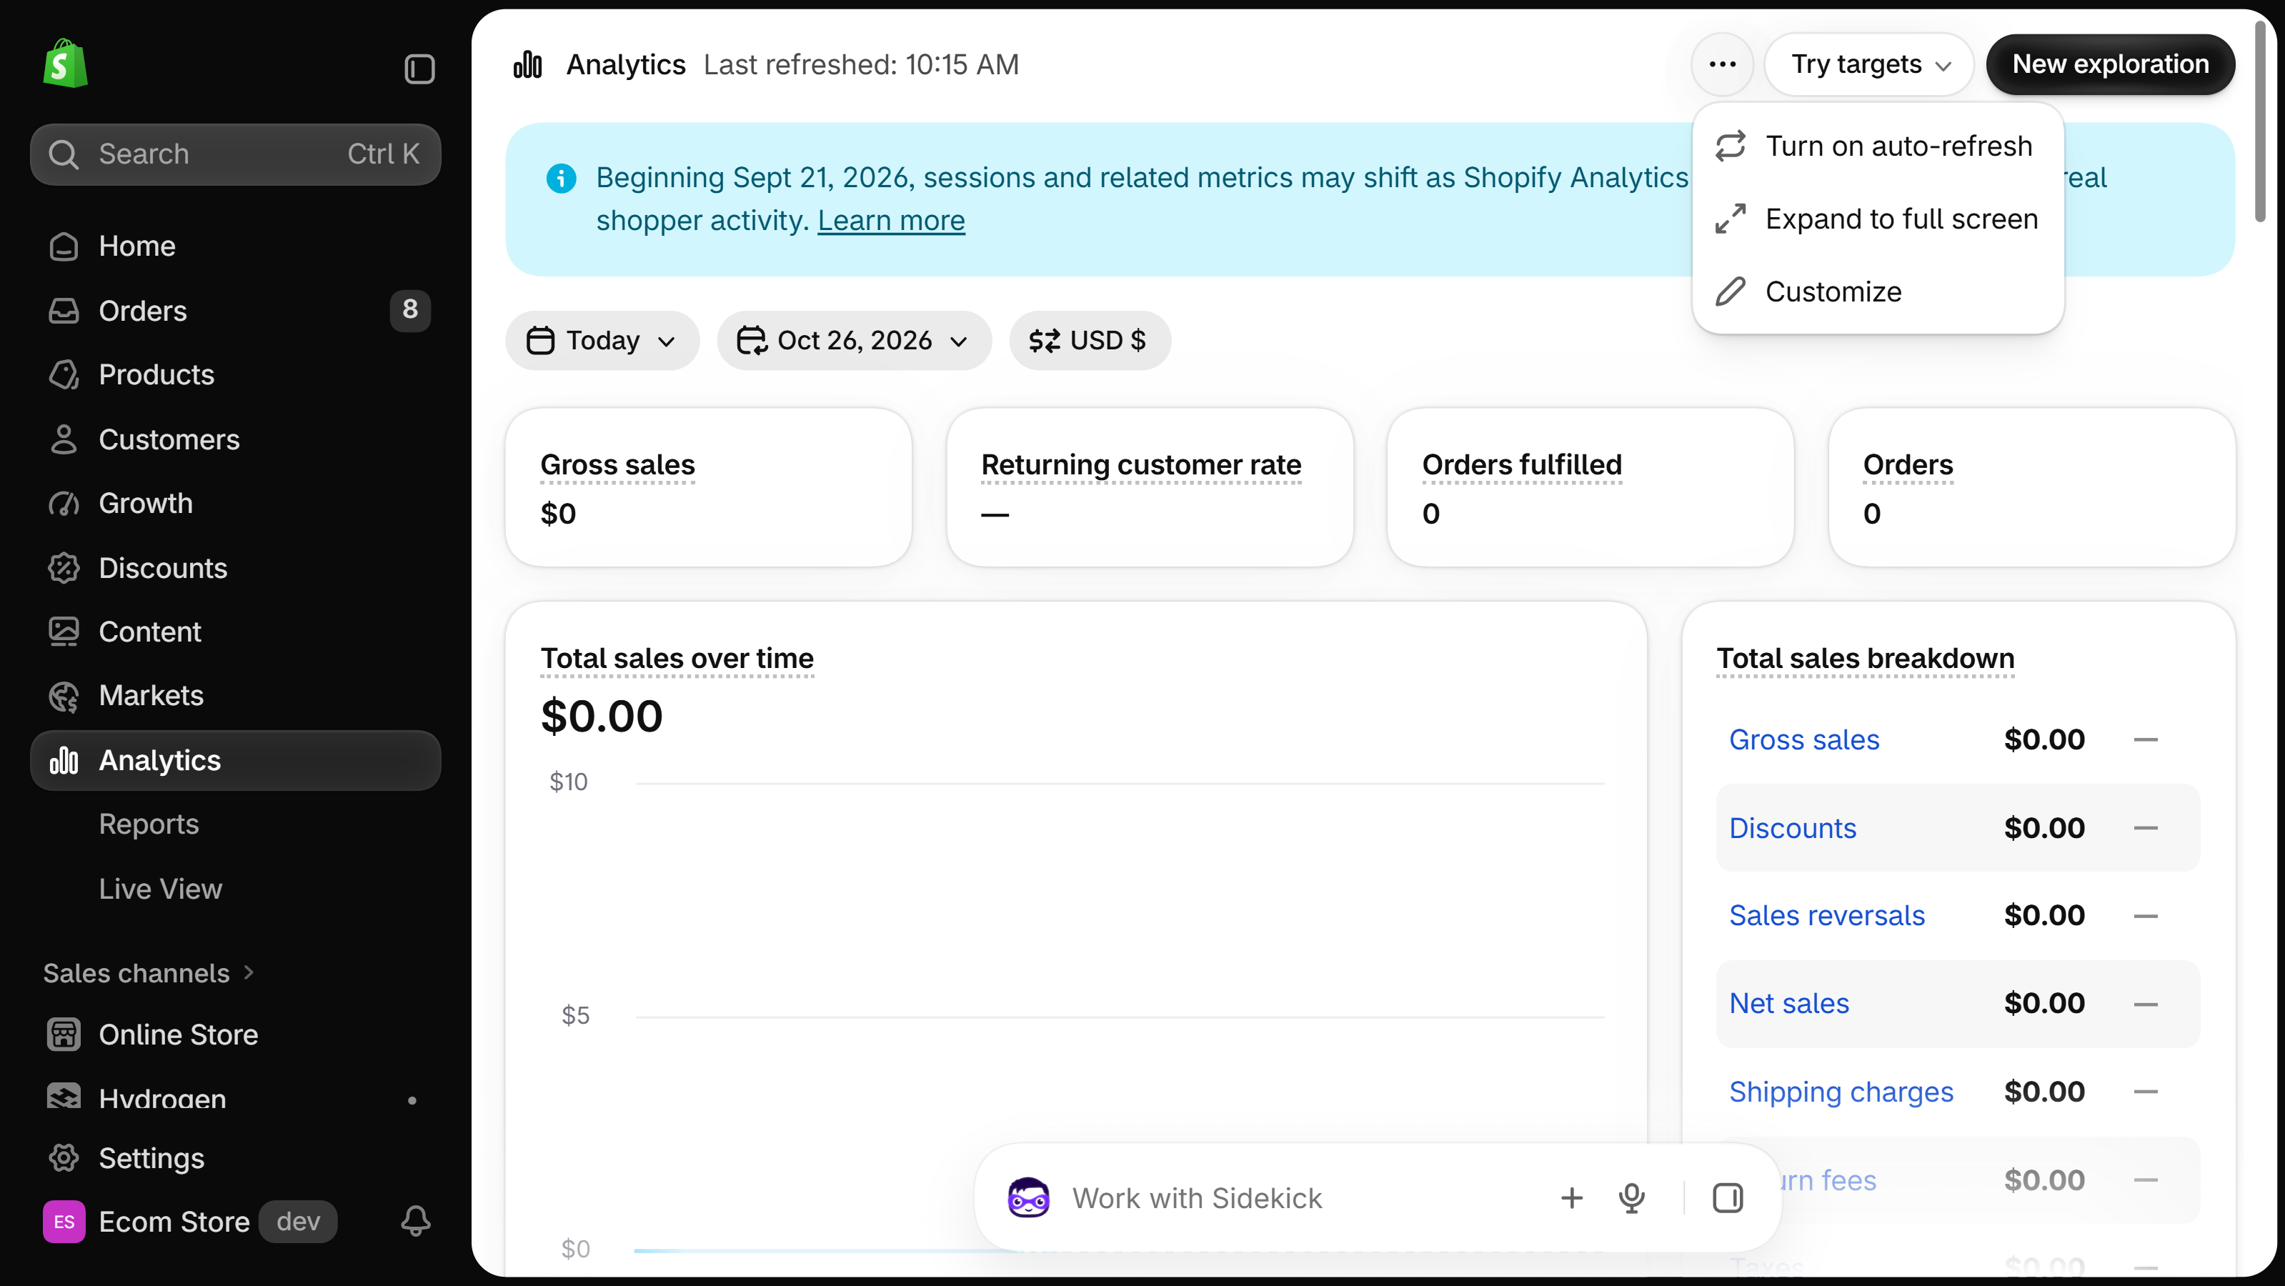
Task: Click the page vertical scrollbar
Action: [x=2261, y=120]
